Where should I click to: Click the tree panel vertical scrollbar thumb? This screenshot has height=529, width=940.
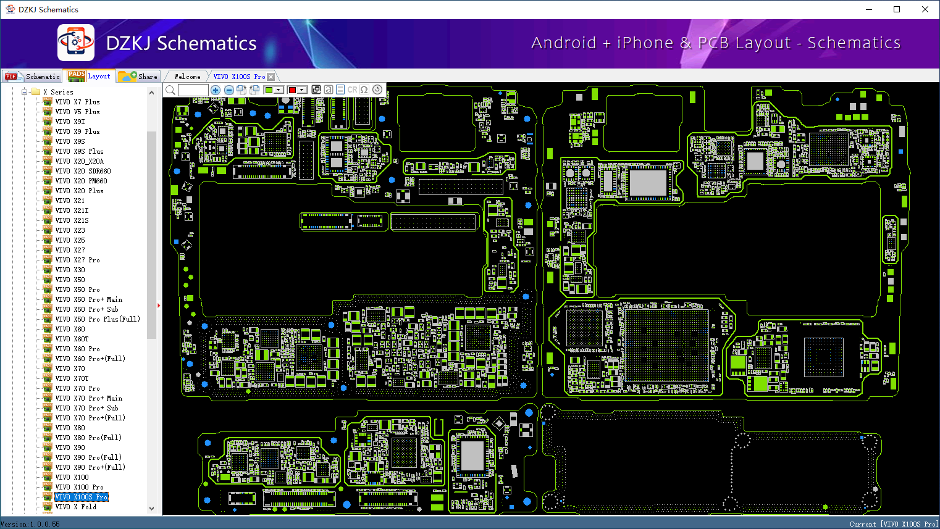[x=152, y=235]
